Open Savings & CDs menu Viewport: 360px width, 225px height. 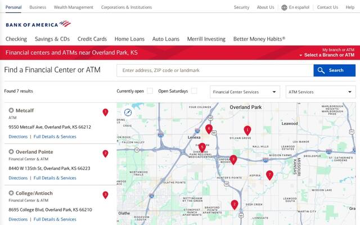pyautogui.click(x=52, y=39)
